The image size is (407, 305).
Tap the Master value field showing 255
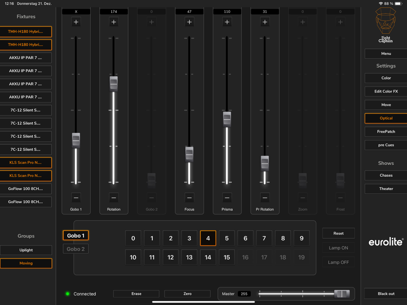point(244,294)
